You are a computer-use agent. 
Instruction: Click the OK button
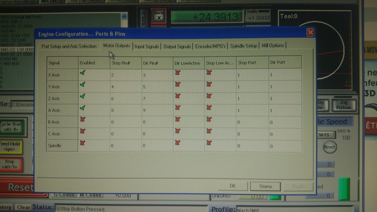[x=233, y=186]
